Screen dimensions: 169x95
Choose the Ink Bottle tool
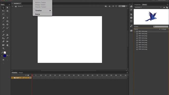3,38
